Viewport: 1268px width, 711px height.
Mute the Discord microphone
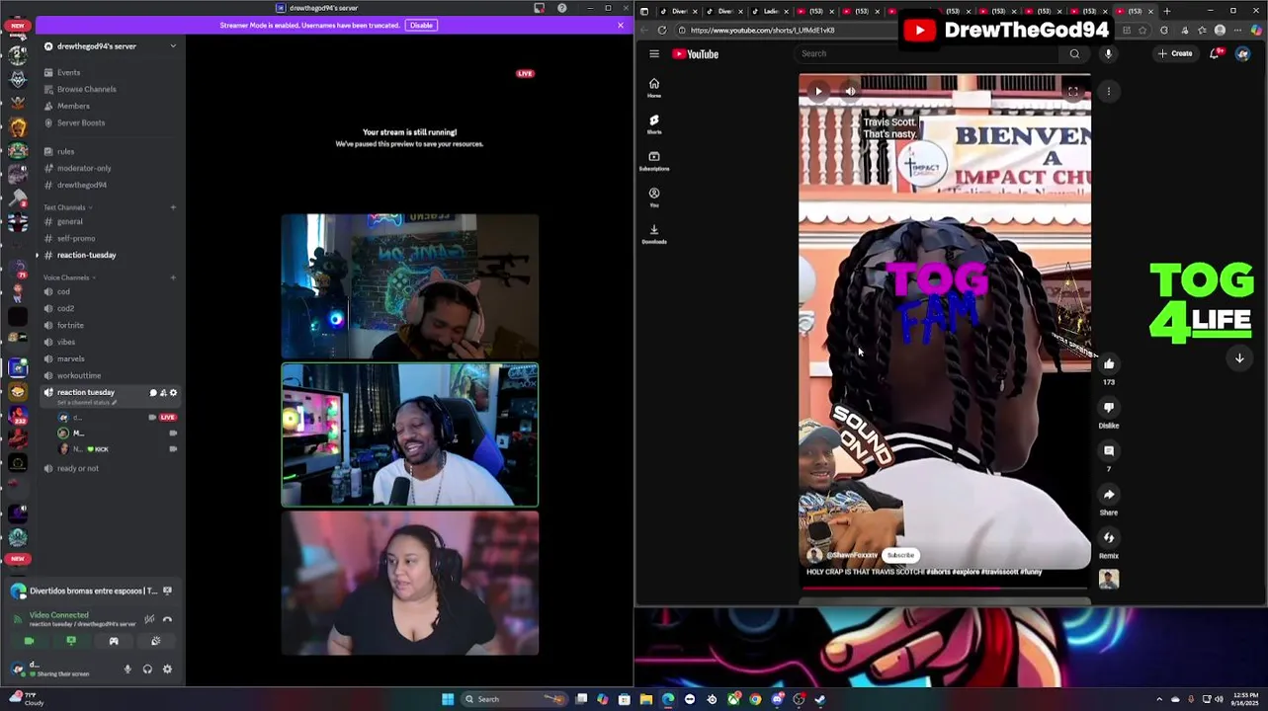click(127, 670)
